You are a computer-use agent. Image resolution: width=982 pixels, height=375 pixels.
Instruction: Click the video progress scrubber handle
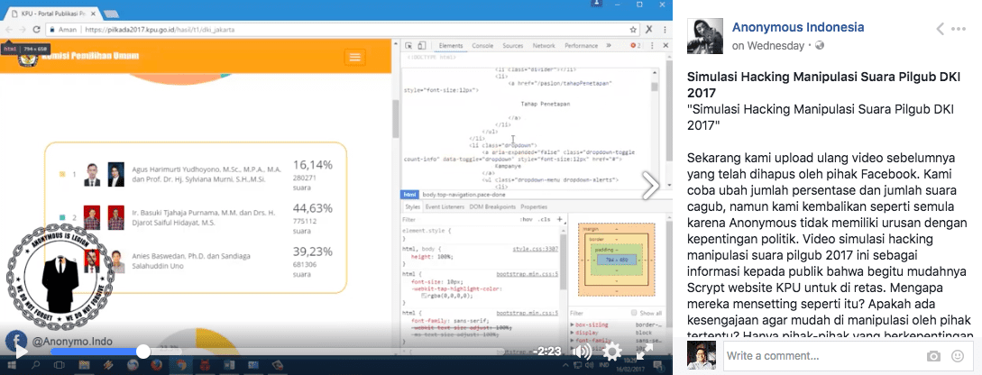pos(142,352)
